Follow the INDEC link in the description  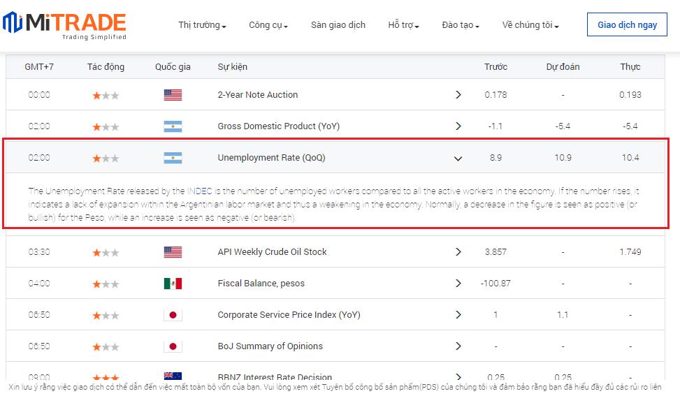point(199,191)
